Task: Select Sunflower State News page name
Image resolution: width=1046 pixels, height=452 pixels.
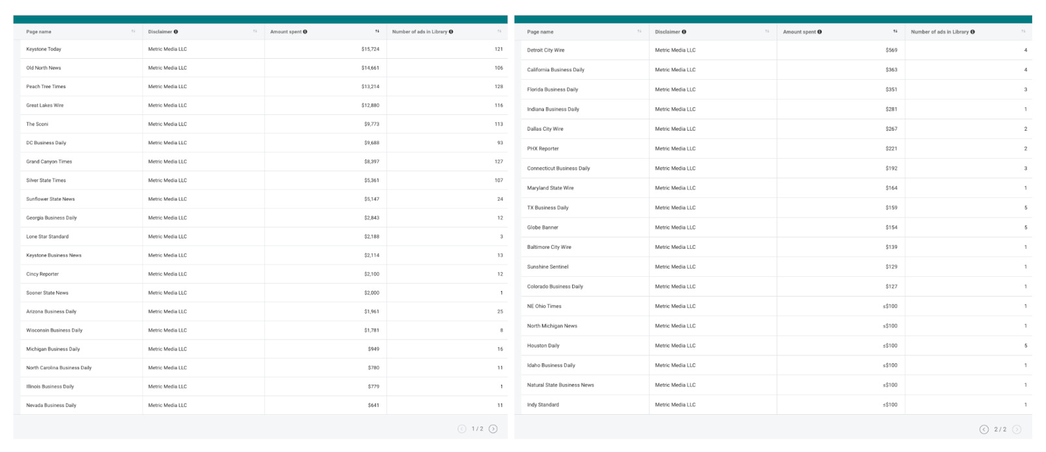Action: tap(50, 199)
